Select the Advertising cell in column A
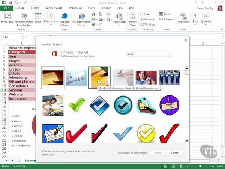225x169 pixels. [x=22, y=78]
